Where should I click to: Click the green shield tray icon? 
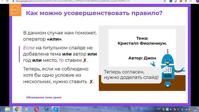164,109
